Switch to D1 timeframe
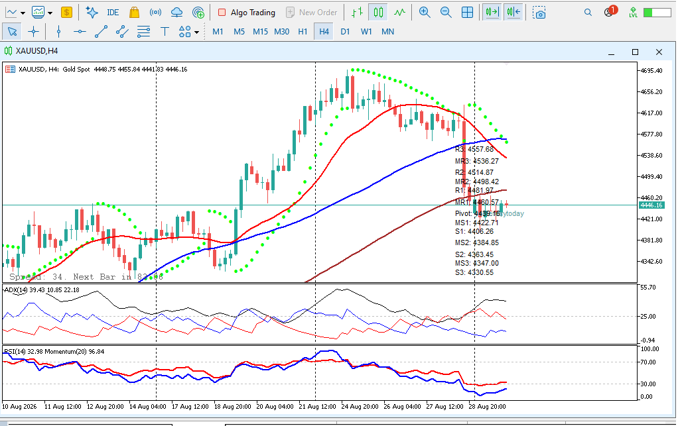680x426 pixels. tap(345, 32)
